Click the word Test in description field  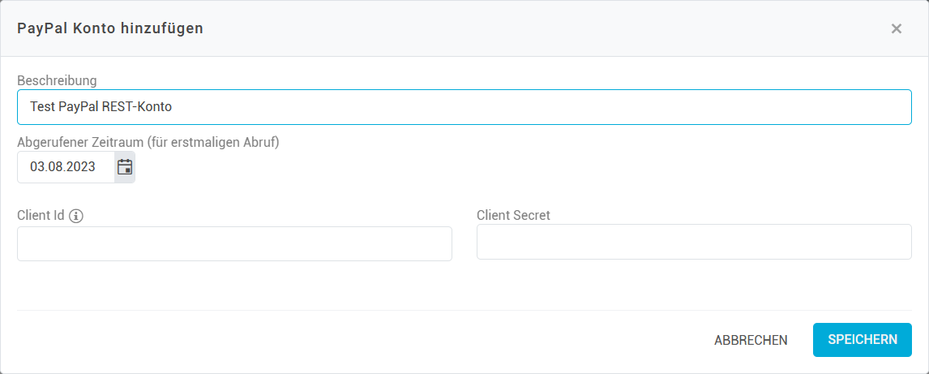pos(42,107)
